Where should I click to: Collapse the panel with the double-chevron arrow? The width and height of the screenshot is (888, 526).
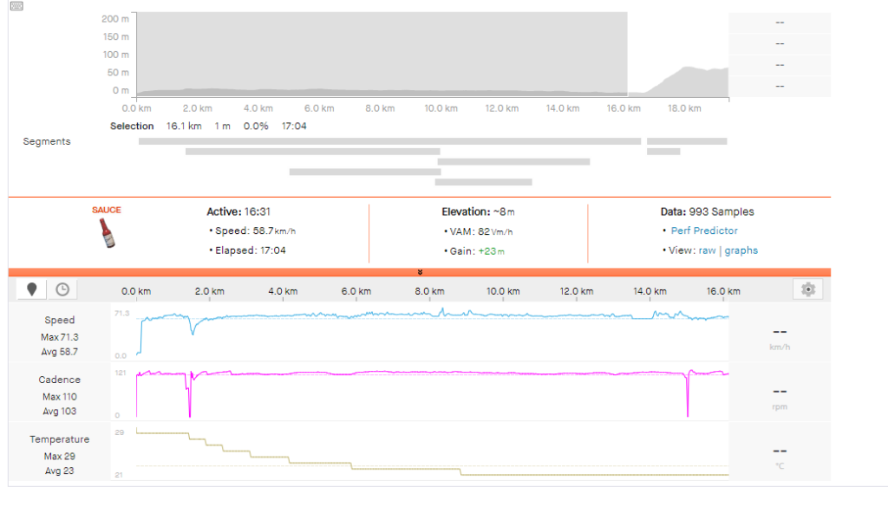(420, 272)
